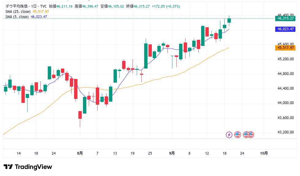This screenshot has height=176, width=300.
Task: Select the last green candlestick on the chart
Action: point(229,20)
